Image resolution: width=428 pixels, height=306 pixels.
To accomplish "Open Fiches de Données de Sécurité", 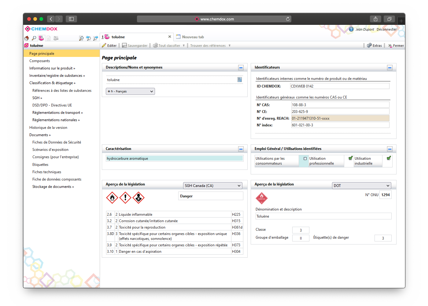I will (57, 142).
